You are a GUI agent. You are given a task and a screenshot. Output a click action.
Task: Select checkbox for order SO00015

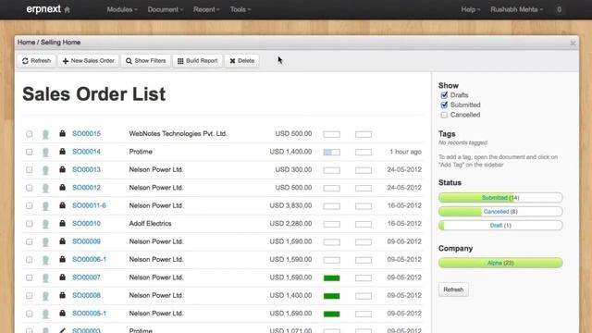[29, 134]
